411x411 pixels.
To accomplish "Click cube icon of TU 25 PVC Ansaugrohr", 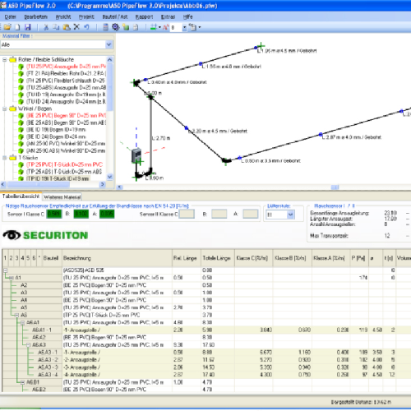I will [21, 67].
